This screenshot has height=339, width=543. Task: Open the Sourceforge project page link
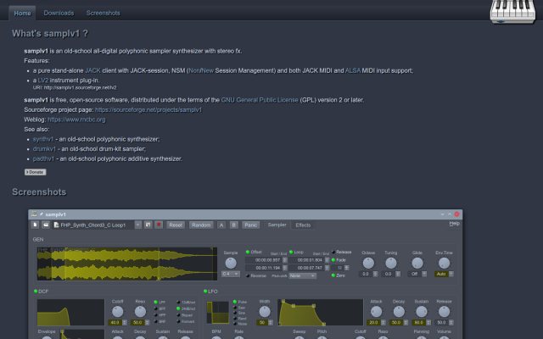coord(148,109)
